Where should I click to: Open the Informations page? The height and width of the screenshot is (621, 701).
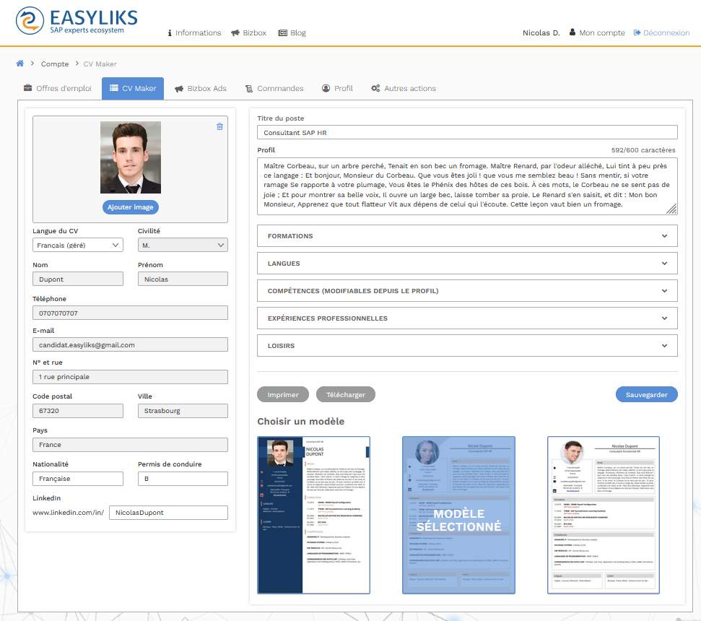194,32
